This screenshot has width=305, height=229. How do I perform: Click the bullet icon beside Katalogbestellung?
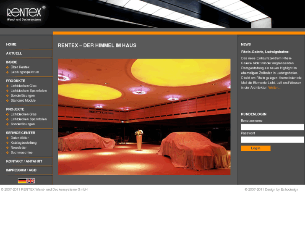[x=8, y=143]
